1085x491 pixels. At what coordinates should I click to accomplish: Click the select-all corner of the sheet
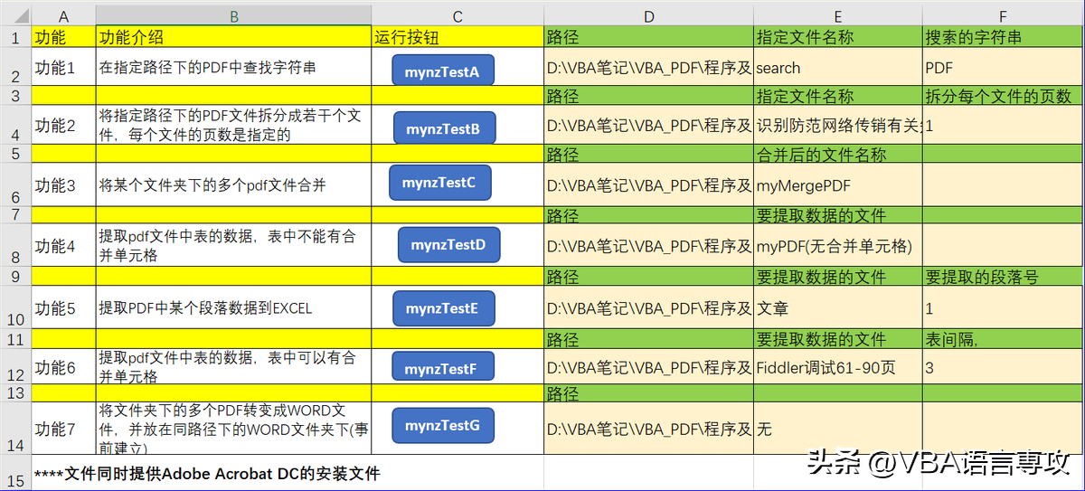pos(15,16)
